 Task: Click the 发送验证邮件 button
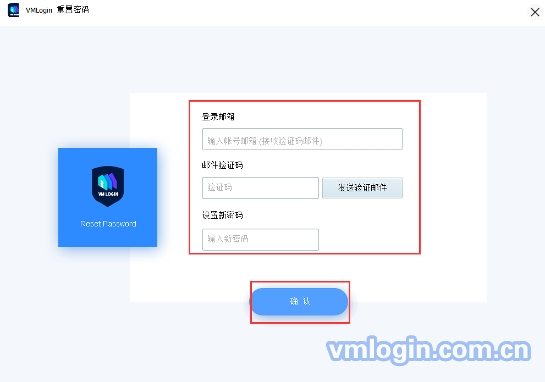click(362, 188)
